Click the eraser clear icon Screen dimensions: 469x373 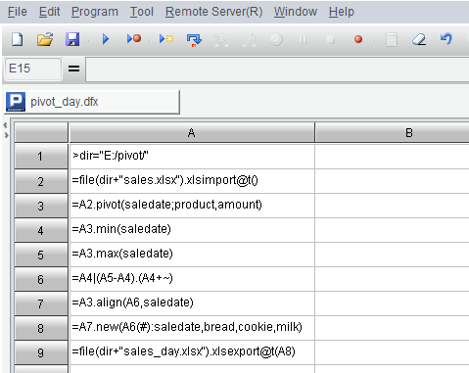pos(419,39)
